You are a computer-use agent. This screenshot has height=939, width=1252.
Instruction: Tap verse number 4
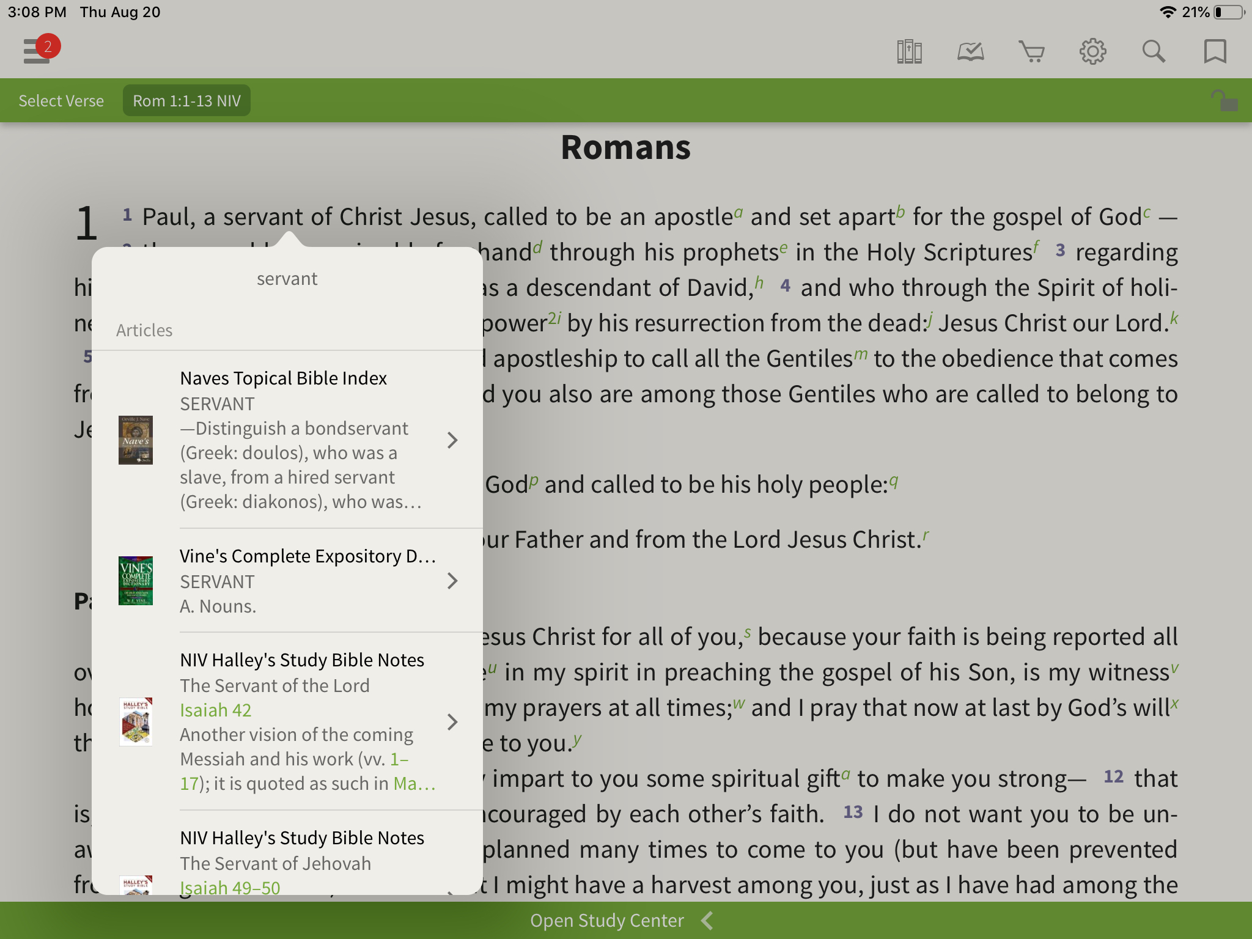[786, 285]
